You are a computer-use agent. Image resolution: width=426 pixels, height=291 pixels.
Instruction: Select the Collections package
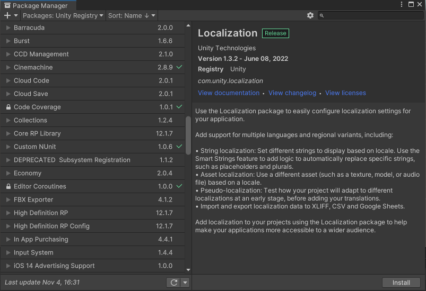click(x=92, y=120)
